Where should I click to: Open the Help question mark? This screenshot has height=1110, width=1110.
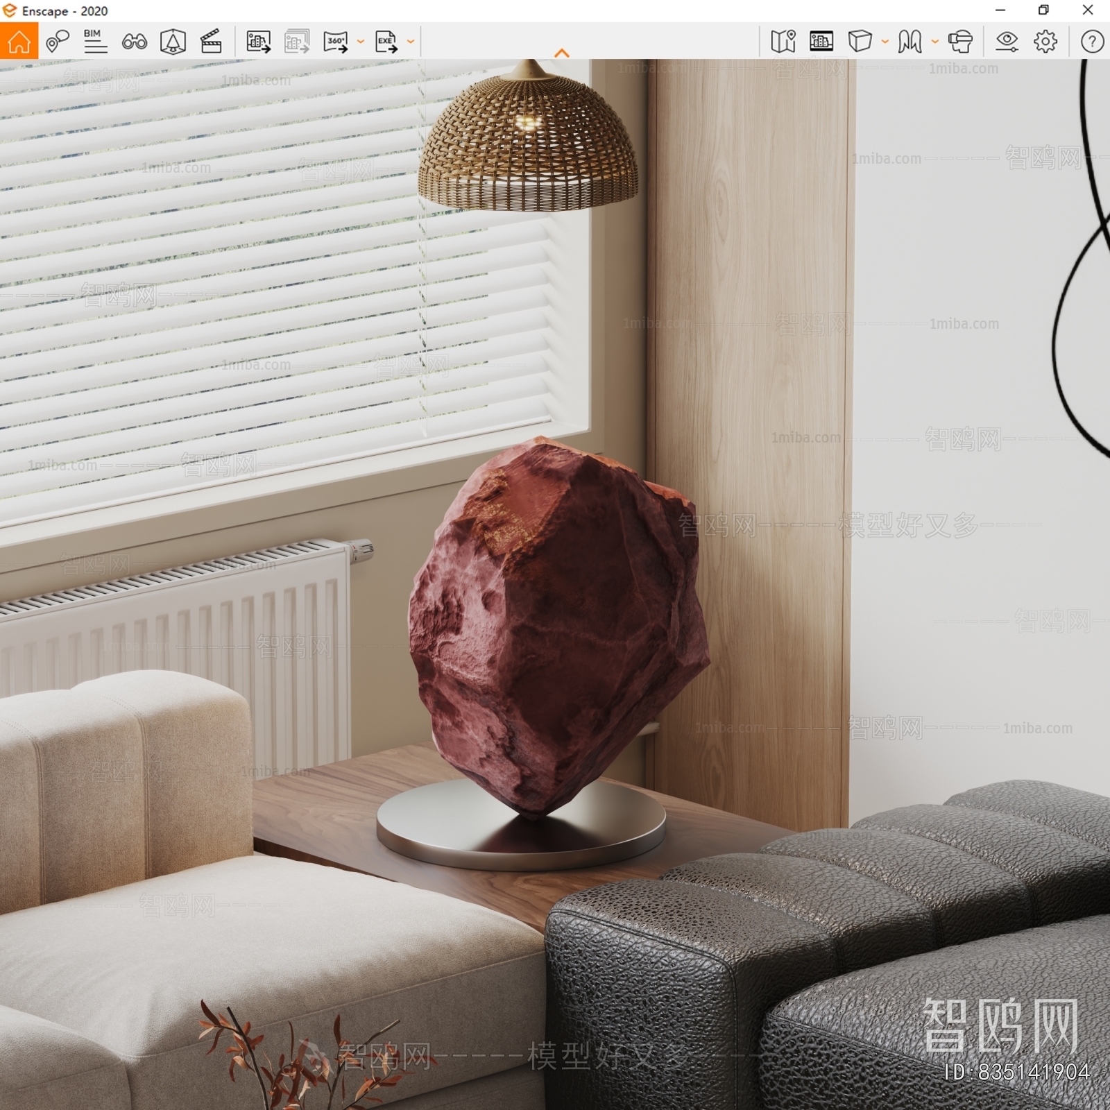pyautogui.click(x=1092, y=42)
